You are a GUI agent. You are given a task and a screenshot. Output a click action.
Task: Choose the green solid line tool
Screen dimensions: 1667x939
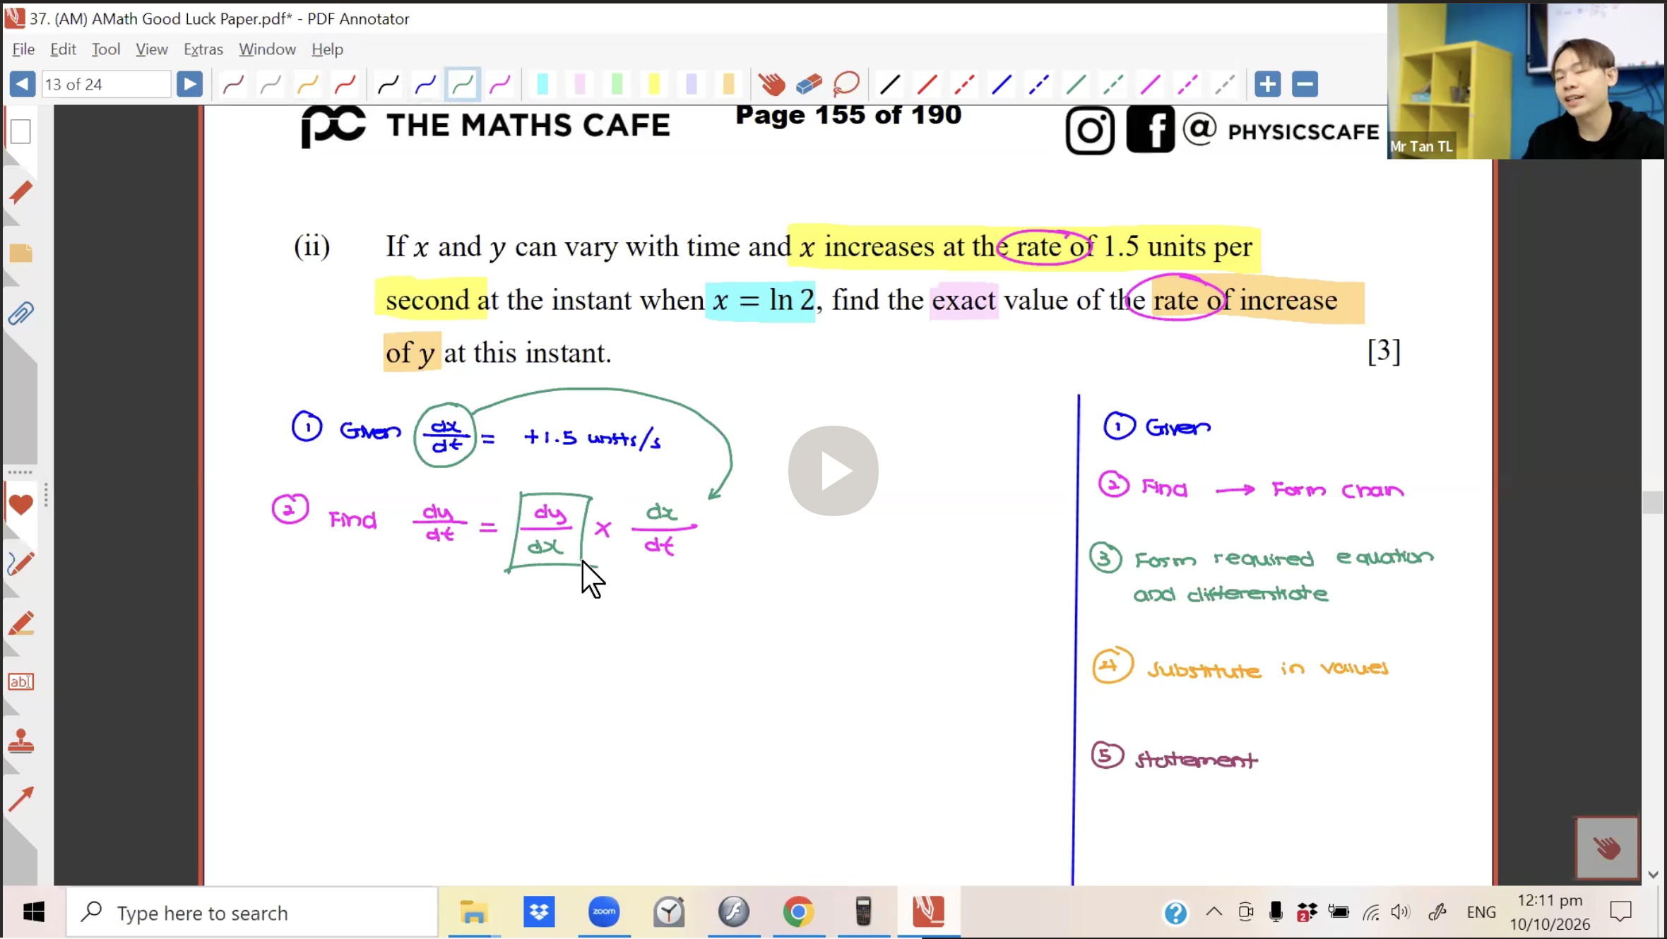pyautogui.click(x=1076, y=84)
